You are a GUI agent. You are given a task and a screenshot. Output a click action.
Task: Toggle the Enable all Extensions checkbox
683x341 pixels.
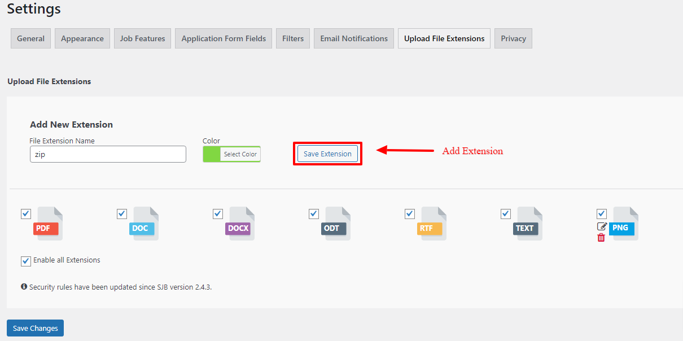pos(26,261)
